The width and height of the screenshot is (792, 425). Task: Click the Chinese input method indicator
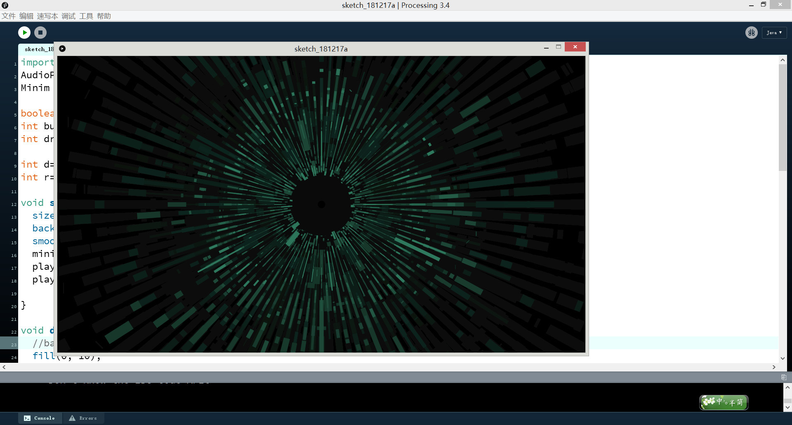coord(724,402)
